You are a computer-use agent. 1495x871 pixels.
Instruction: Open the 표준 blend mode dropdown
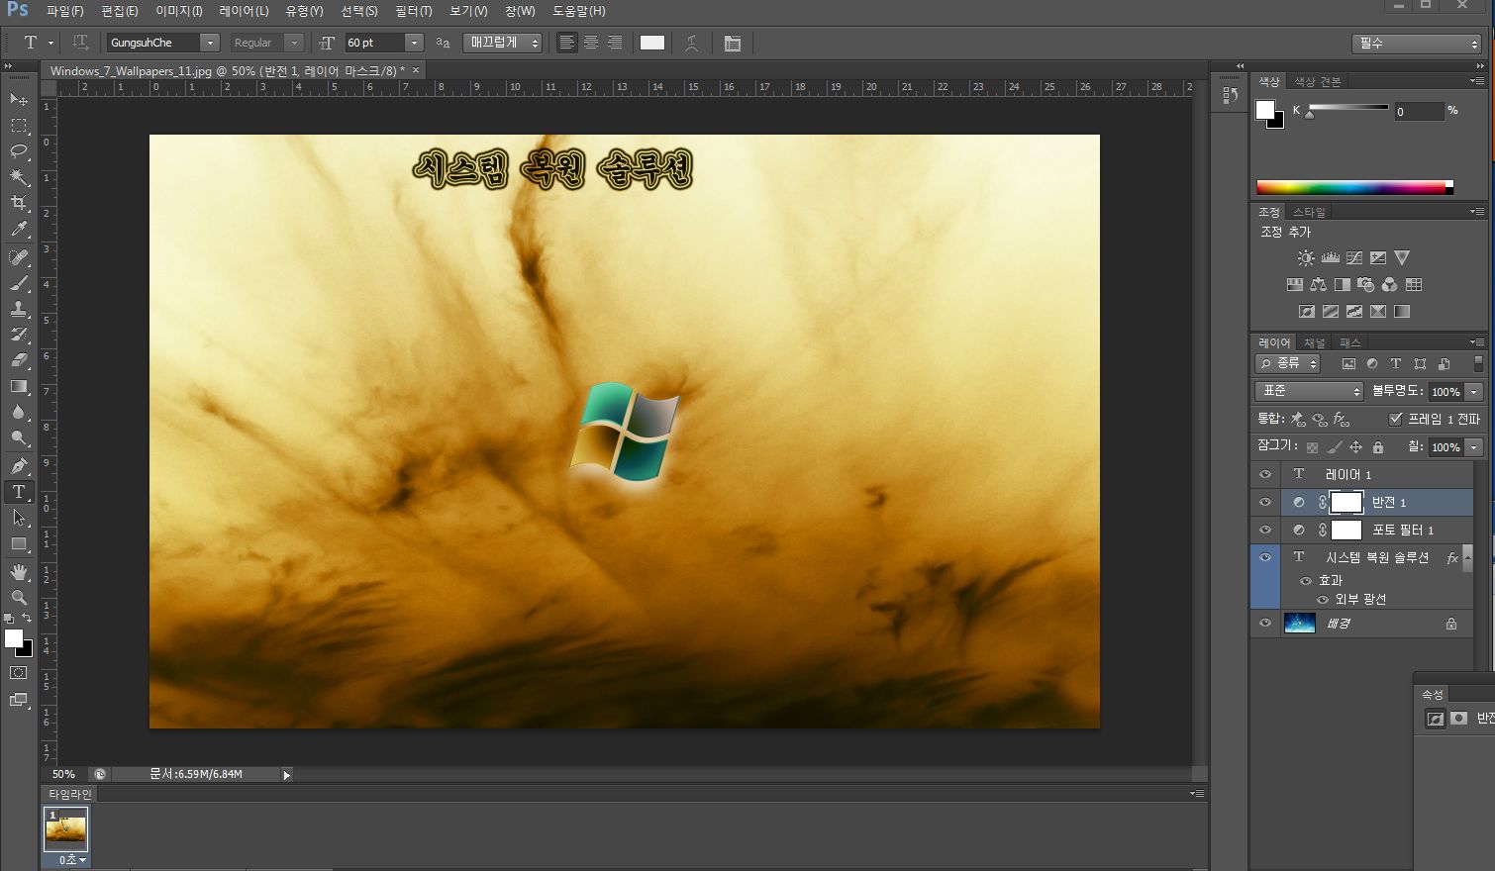pyautogui.click(x=1310, y=391)
